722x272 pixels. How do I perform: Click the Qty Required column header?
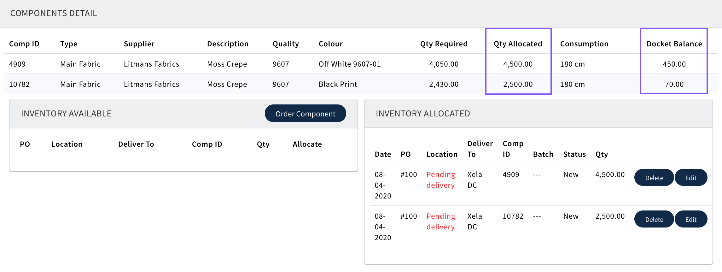[x=444, y=44]
